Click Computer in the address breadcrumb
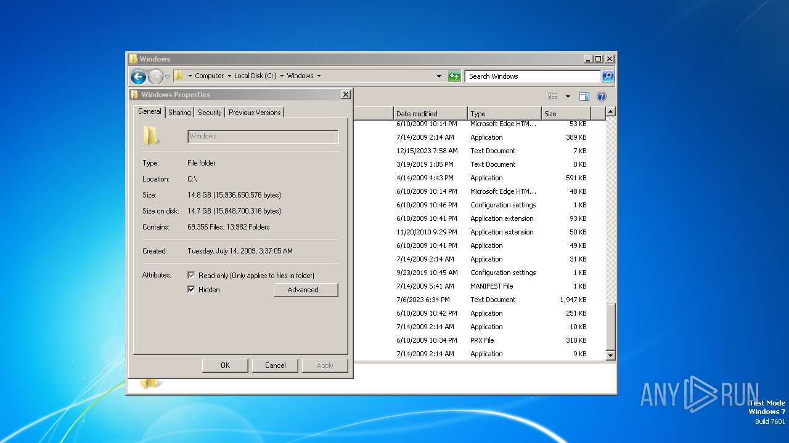 (210, 76)
